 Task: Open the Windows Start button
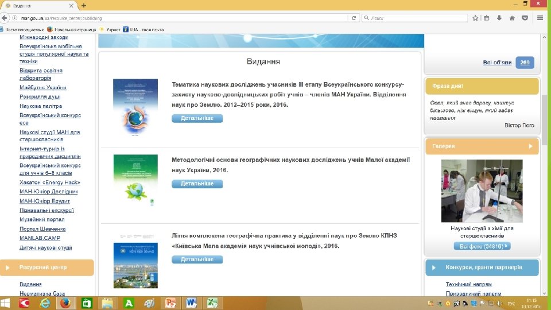tap(5, 303)
